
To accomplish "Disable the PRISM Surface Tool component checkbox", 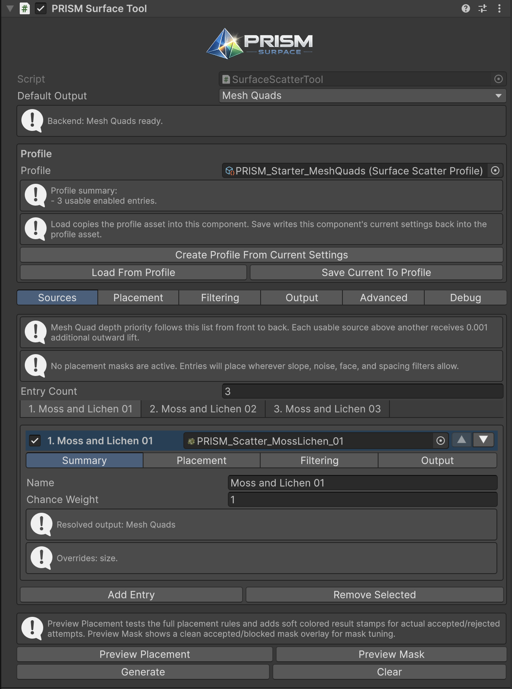I will (x=40, y=8).
